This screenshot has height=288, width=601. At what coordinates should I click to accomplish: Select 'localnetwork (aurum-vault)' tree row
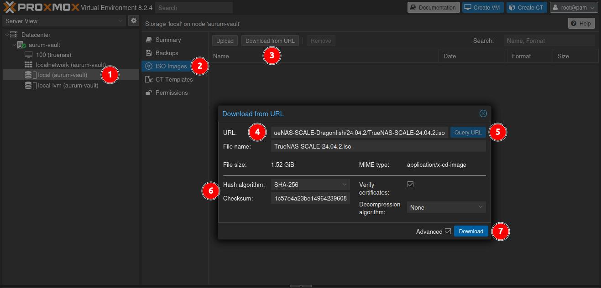click(x=71, y=65)
